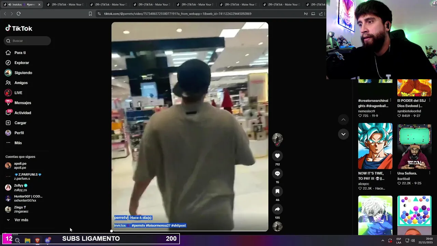Bookmark this page in the browser
The height and width of the screenshot is (246, 437).
click(90, 14)
